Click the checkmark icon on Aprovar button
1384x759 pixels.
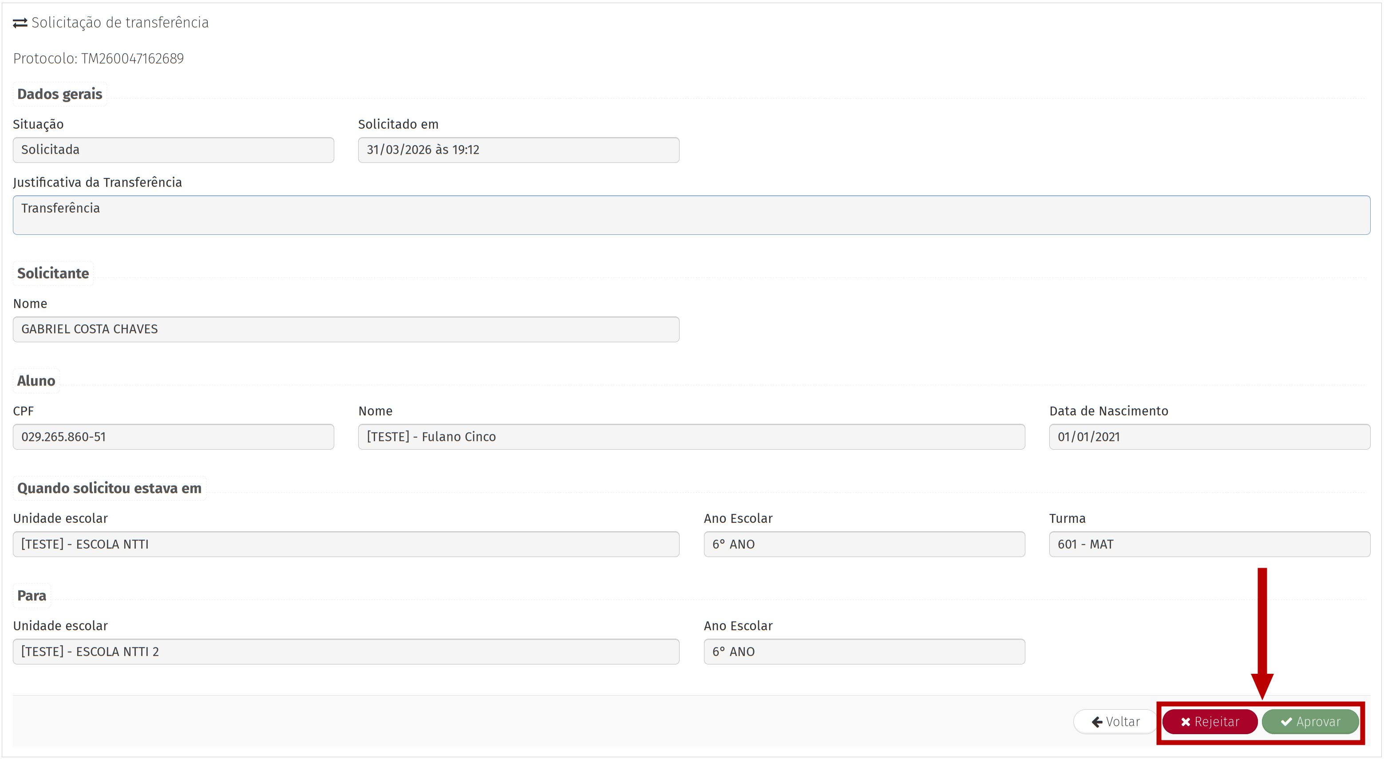1286,722
